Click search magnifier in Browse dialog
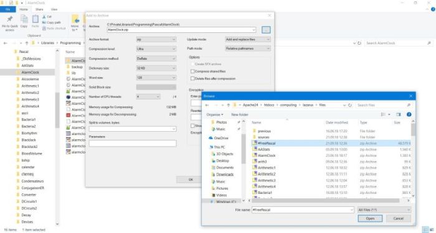This screenshot has width=436, height=233. pos(409,105)
